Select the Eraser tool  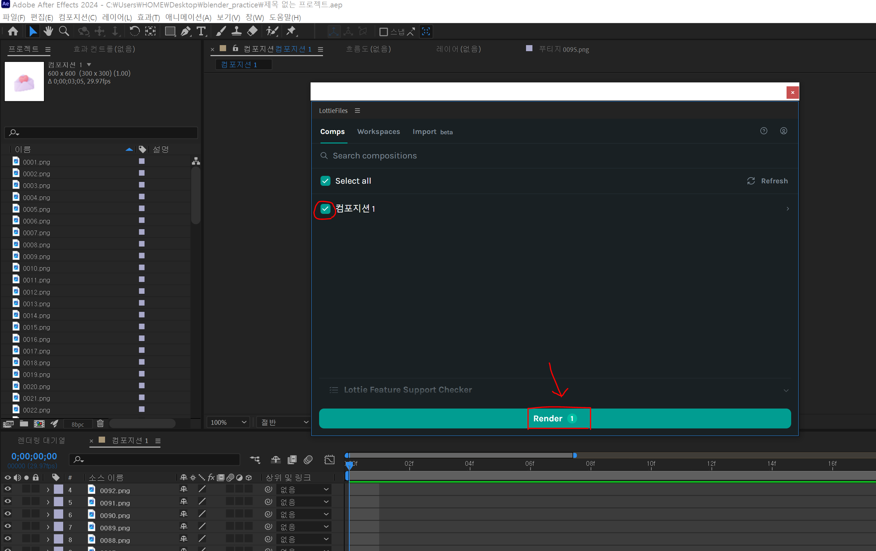pos(252,31)
